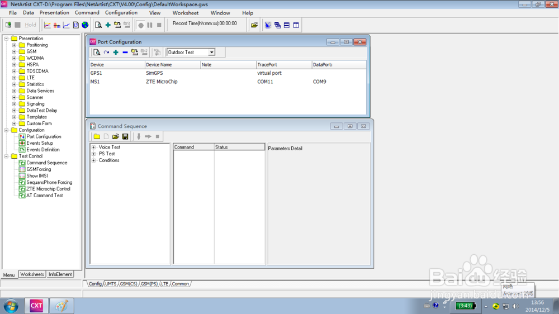Screen dimensions: 559x314
Task: Click the Device Name column header
Action: pos(173,64)
